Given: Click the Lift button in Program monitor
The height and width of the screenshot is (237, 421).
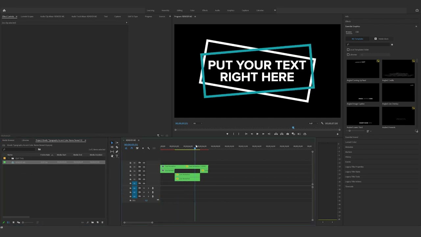Looking at the screenshot, I should coord(276,134).
